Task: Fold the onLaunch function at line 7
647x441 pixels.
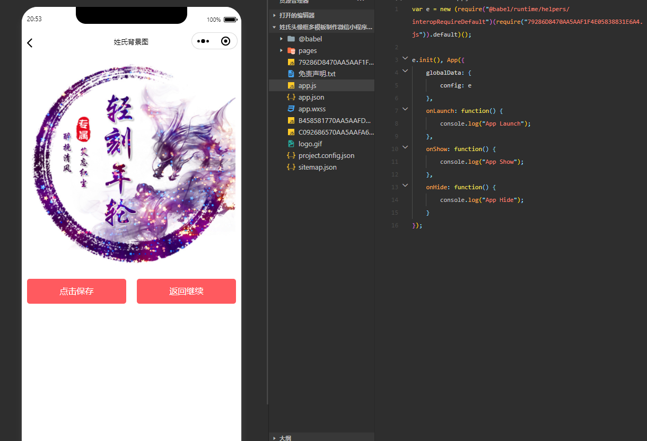Action: point(405,109)
